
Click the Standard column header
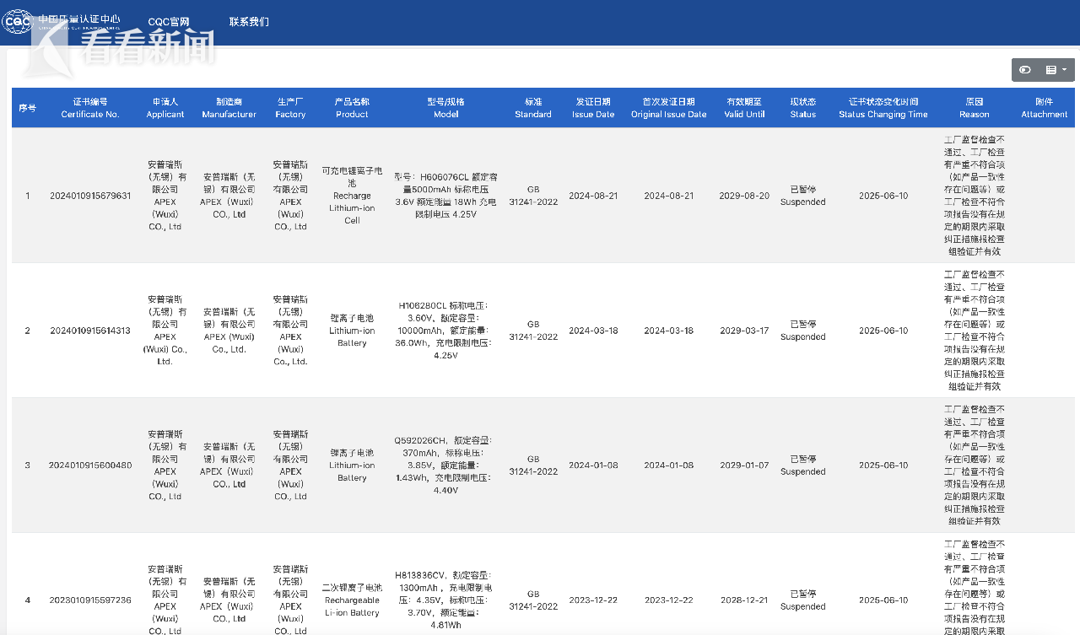click(533, 108)
